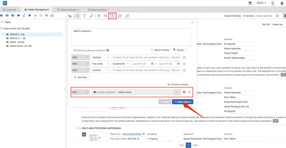Screen dimensions: 286x148
Task: Click the funnel filter toolbar icon
Action: tap(84, 16)
